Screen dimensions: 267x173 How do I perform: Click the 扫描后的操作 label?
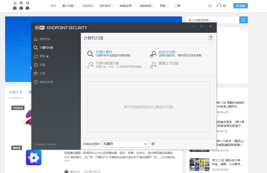pos(92,144)
